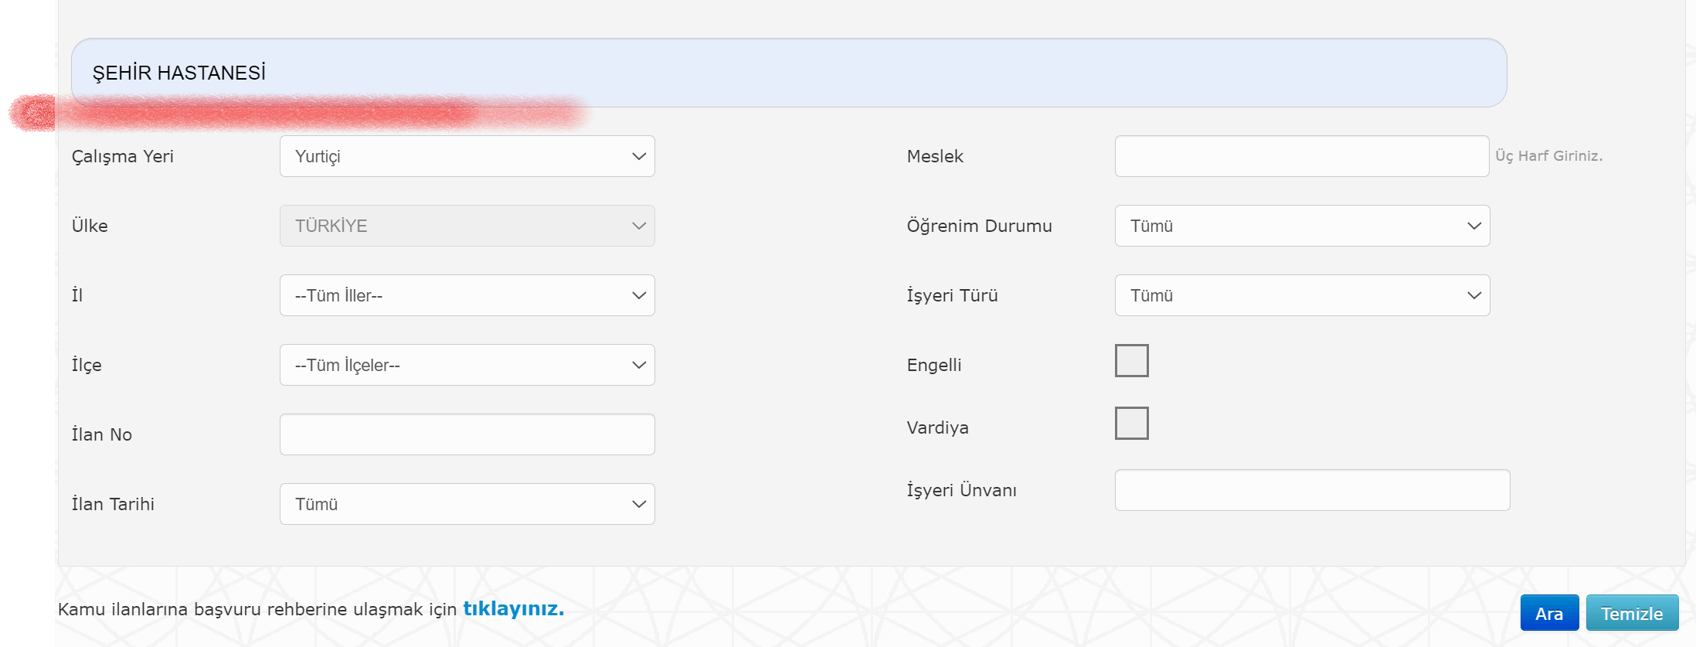Click the Öğrenim Durumu label

[x=980, y=226]
